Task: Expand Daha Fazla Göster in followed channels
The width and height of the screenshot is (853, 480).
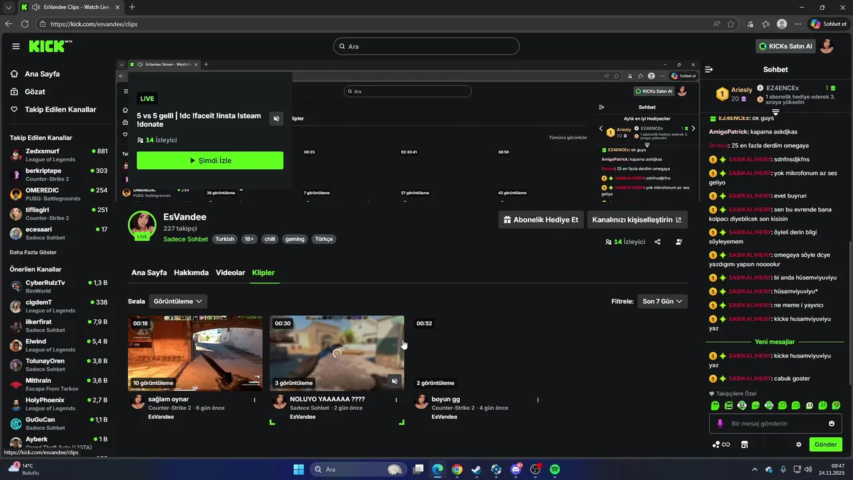Action: click(x=33, y=253)
